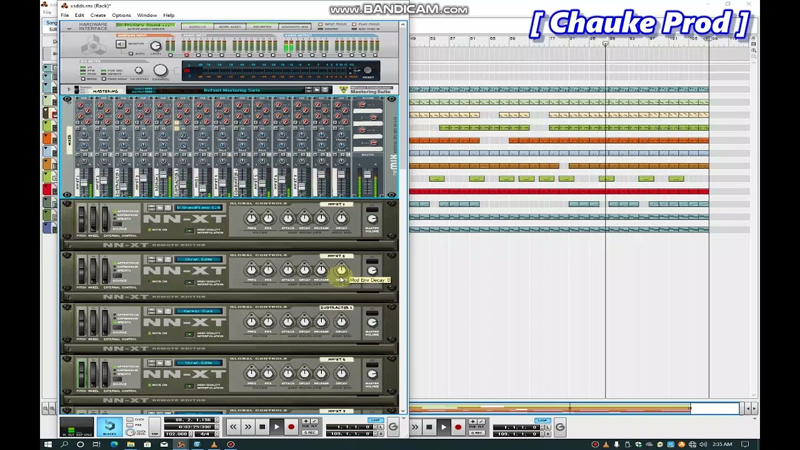This screenshot has height=450, width=800.
Task: Click Master Volume knob on NN-XT 1
Action: pyautogui.click(x=372, y=219)
